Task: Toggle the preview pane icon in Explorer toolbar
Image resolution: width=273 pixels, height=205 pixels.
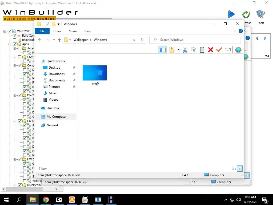Action: (162, 50)
